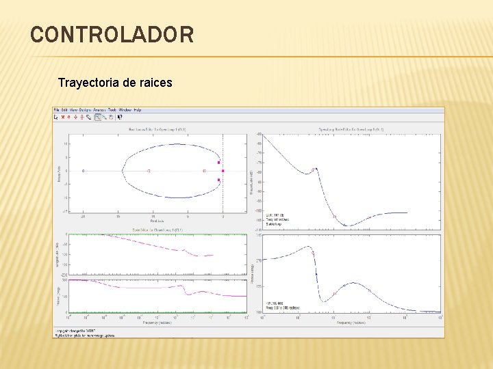Toggle the highlighted zoom-in tool
The height and width of the screenshot is (369, 493).
click(98, 118)
